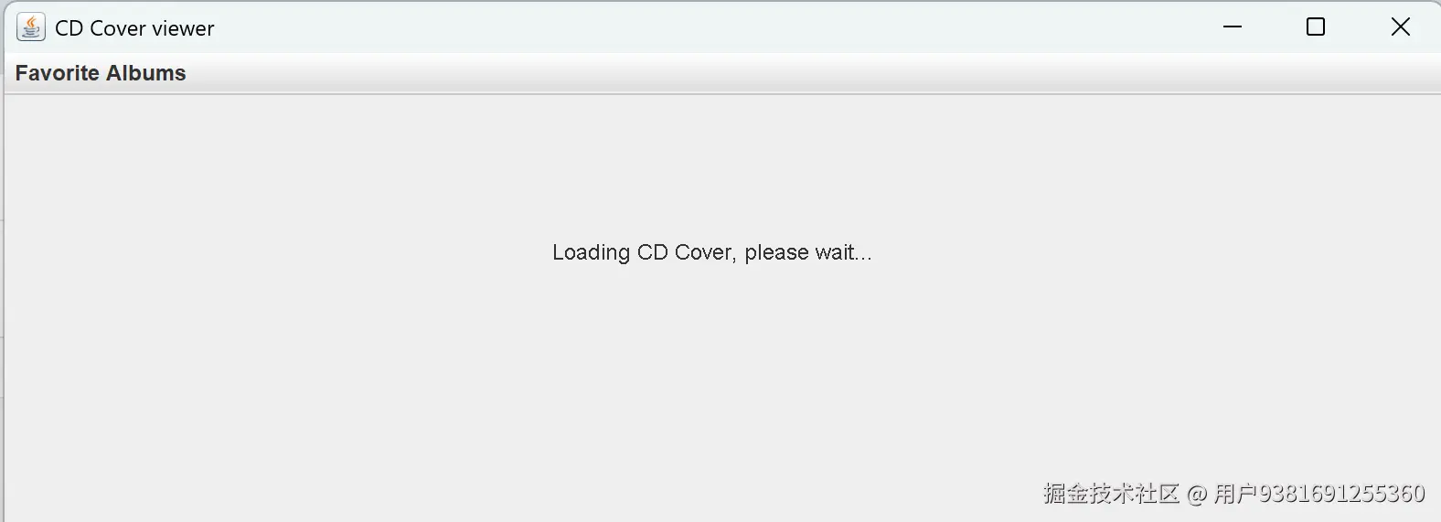
Task: Click empty menu bar space beside Favorite Albums
Action: click(731, 73)
